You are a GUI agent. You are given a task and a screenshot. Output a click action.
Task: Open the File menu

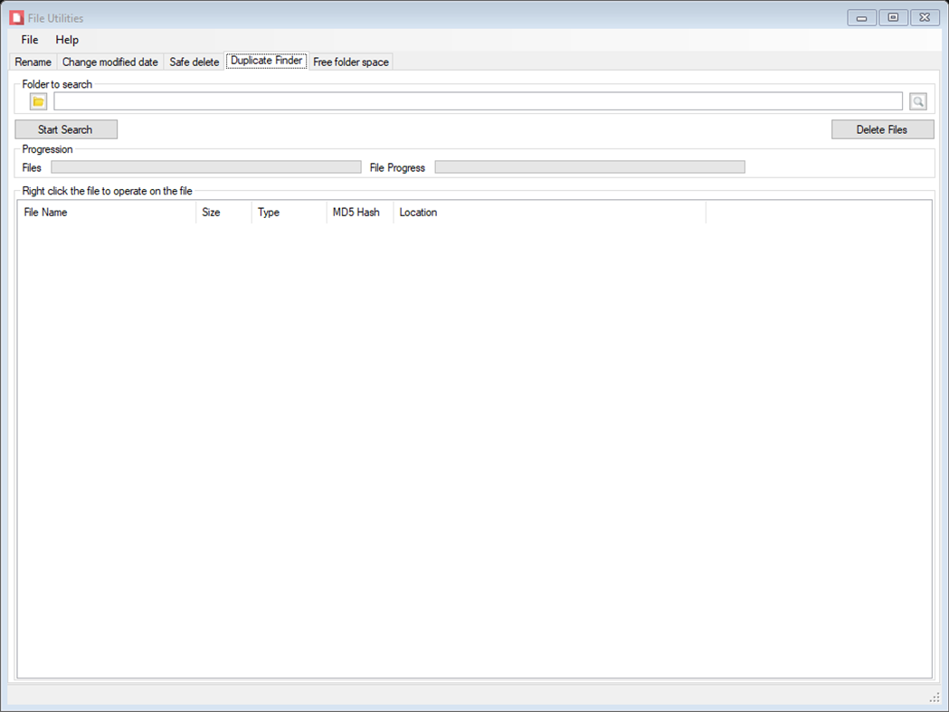tap(29, 40)
